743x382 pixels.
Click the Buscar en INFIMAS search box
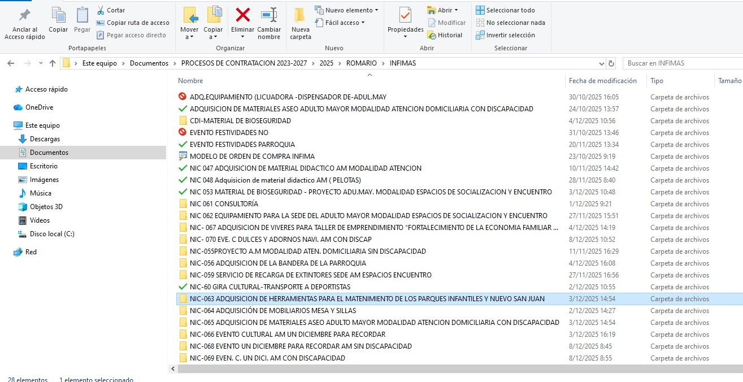[681, 63]
